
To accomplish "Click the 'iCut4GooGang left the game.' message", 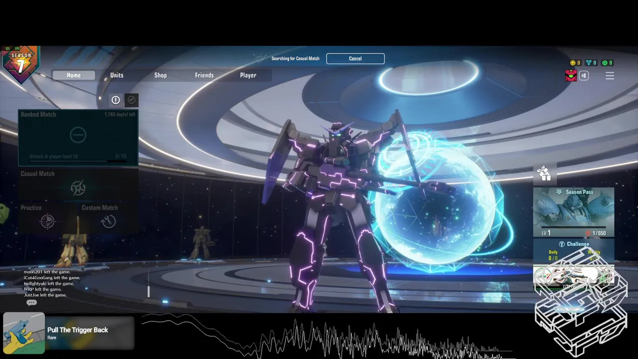I will coord(52,278).
